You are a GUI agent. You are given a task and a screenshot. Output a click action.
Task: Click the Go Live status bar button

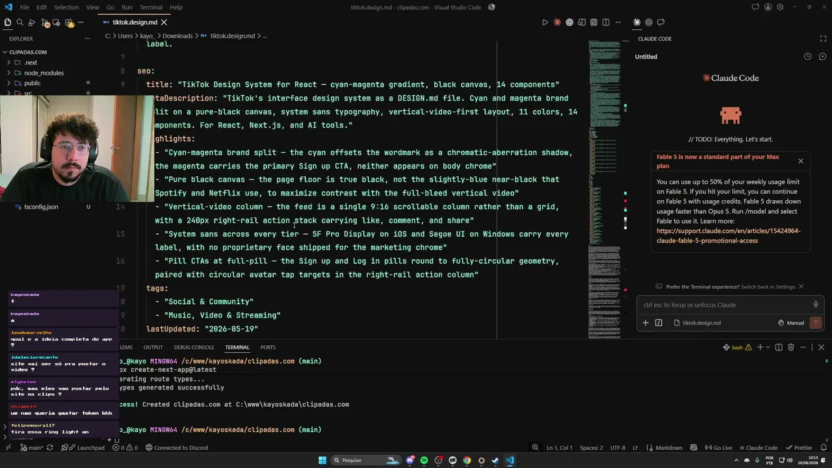coord(718,448)
